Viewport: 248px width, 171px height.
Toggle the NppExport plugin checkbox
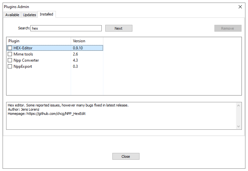tap(10, 66)
